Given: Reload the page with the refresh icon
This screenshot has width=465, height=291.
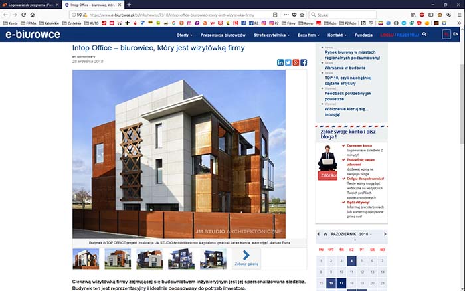Looking at the screenshot, I should pyautogui.click(x=23, y=15).
